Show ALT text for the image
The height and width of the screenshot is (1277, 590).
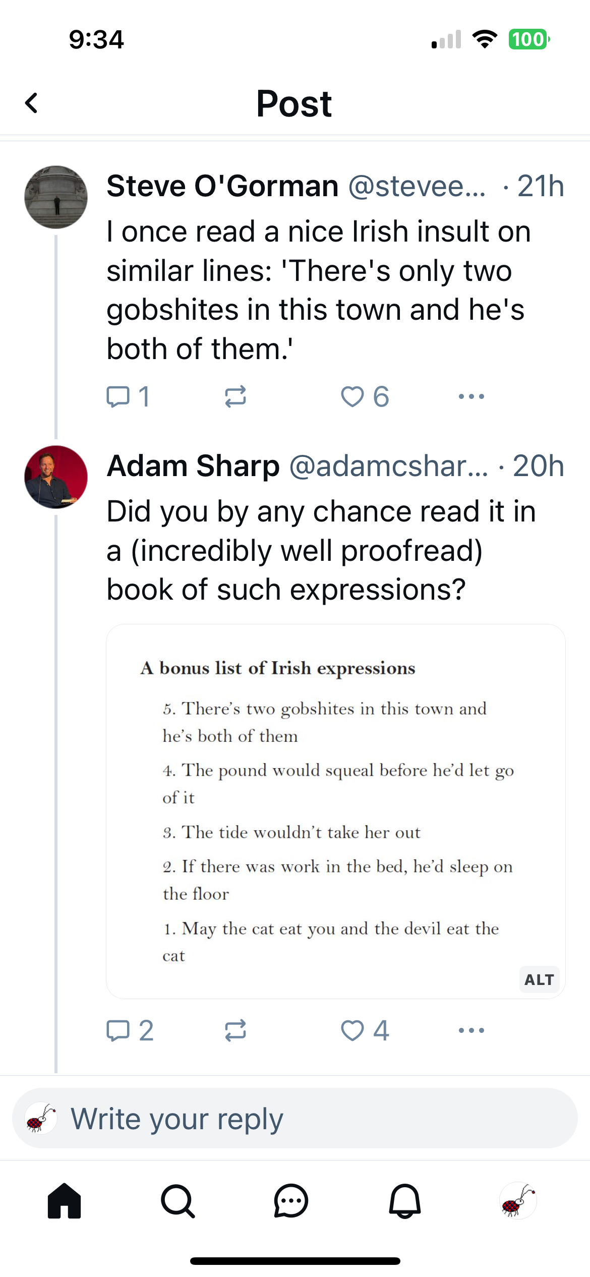(539, 979)
